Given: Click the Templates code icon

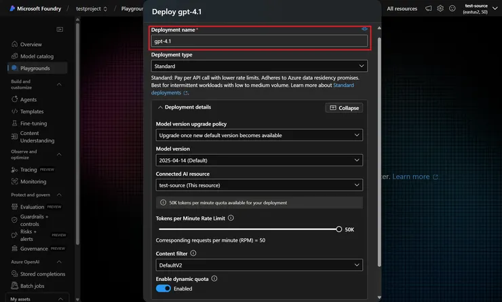Looking at the screenshot, I should pos(14,111).
